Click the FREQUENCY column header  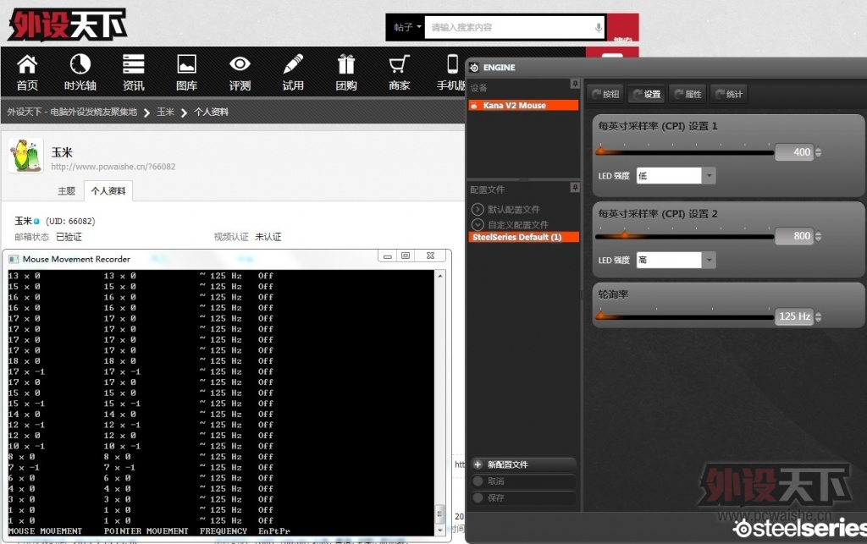[224, 530]
